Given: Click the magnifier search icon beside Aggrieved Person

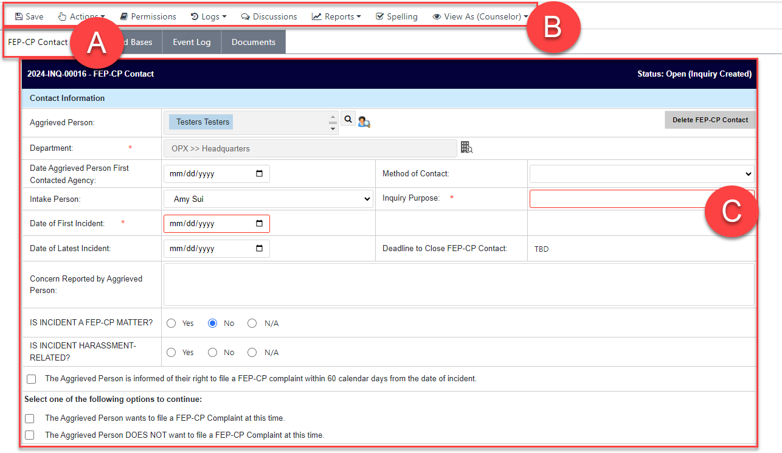Looking at the screenshot, I should (x=348, y=120).
